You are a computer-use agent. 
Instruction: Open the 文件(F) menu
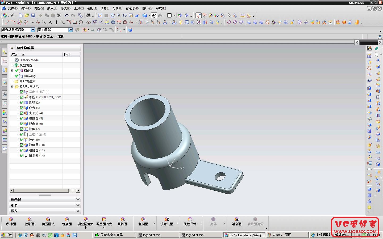13,8
